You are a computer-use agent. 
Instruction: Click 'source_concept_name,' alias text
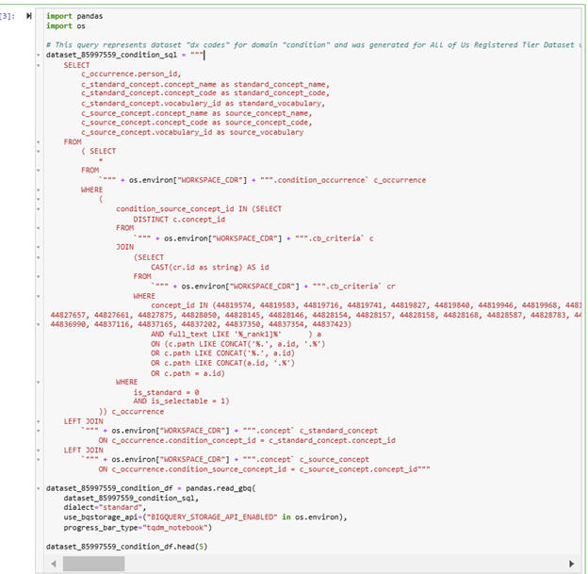point(269,113)
